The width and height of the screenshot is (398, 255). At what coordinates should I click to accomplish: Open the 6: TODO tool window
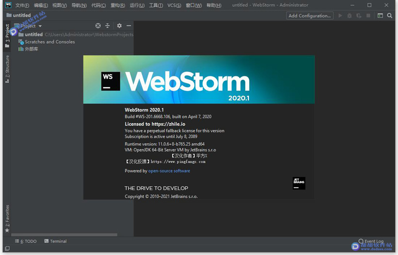coord(26,241)
